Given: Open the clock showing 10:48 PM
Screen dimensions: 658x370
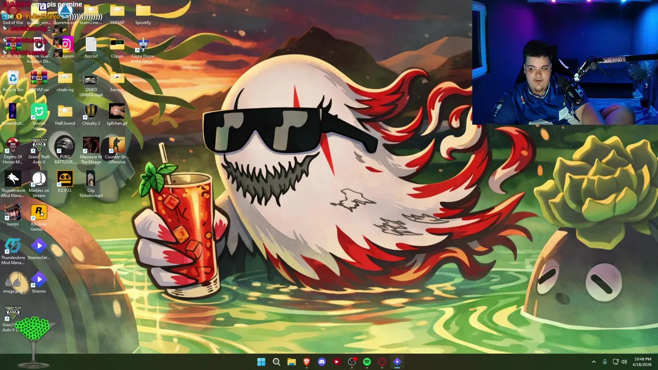Looking at the screenshot, I should click(643, 362).
